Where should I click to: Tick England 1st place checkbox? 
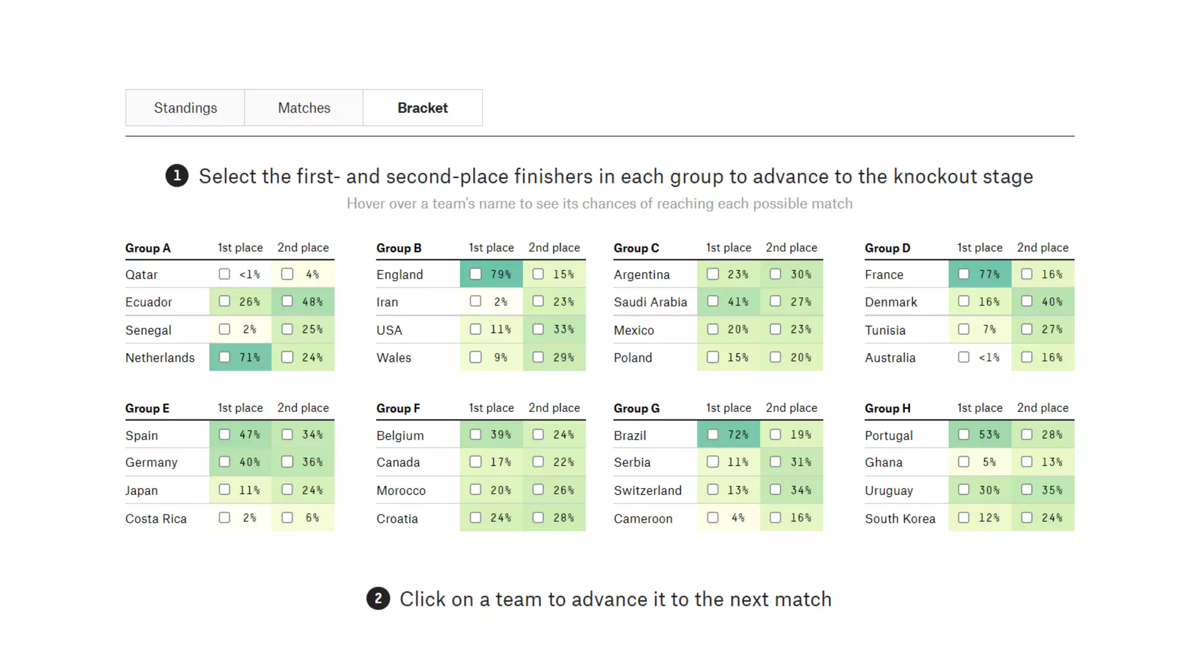475,274
